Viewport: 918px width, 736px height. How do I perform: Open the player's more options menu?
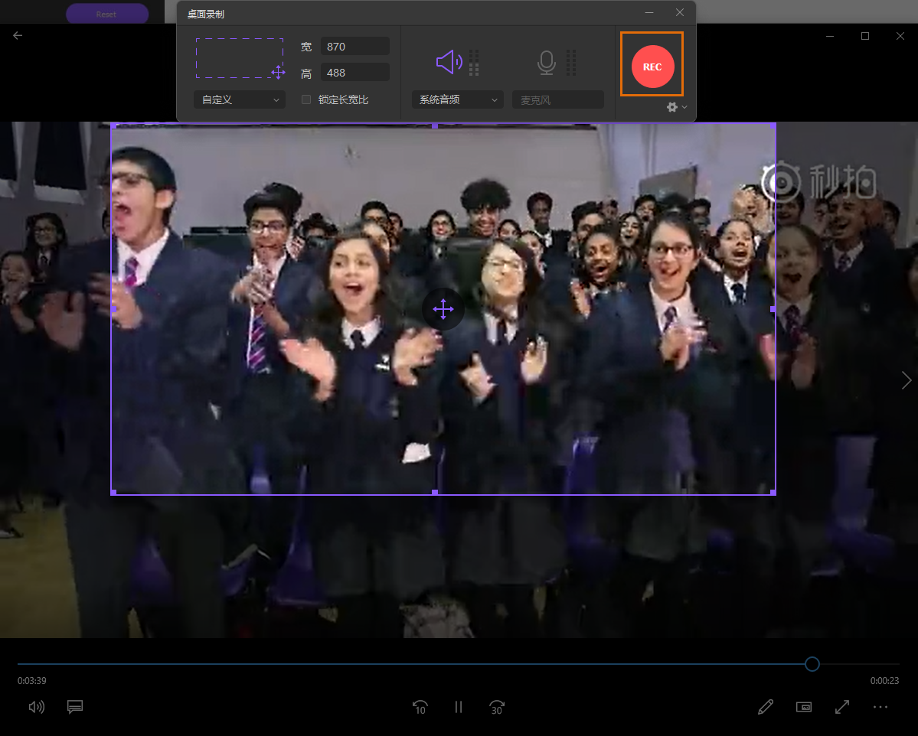coord(880,707)
